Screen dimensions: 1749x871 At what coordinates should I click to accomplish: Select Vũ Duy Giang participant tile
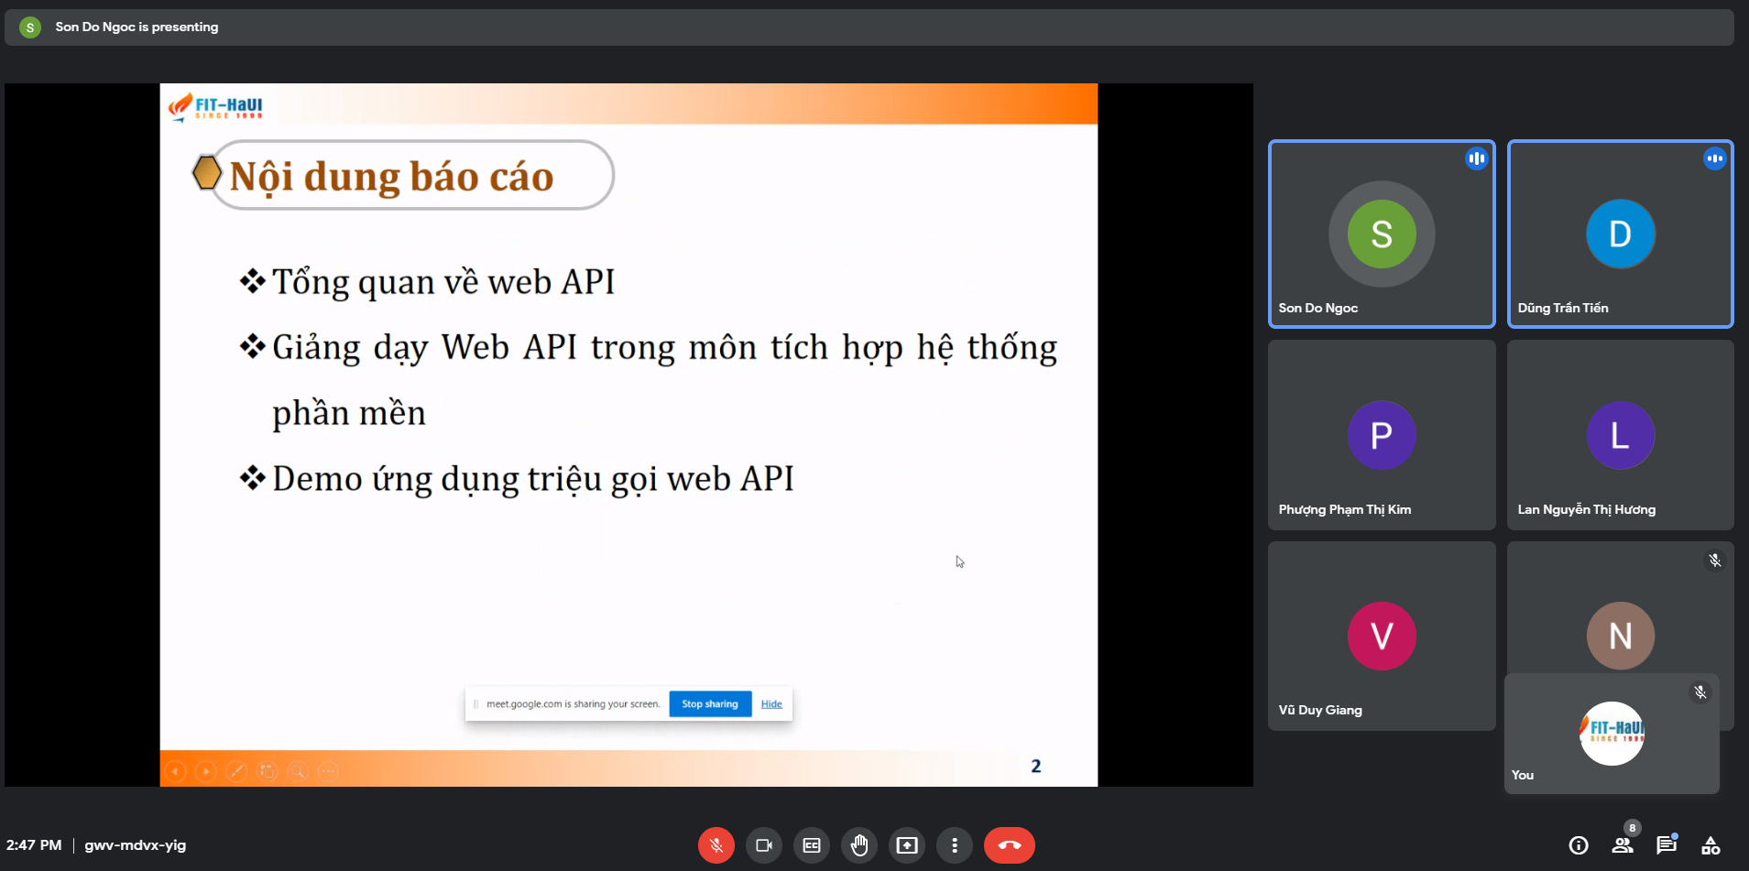[x=1381, y=636]
